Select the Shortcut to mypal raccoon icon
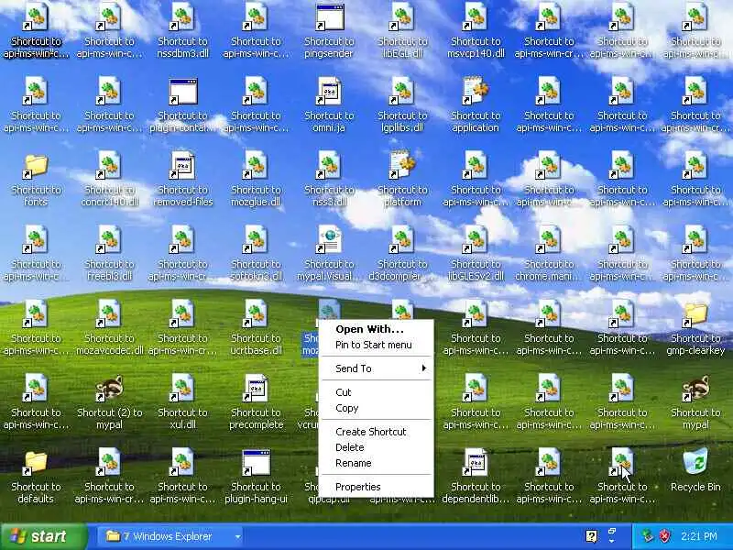Viewport: 733px width, 550px height. [695, 402]
